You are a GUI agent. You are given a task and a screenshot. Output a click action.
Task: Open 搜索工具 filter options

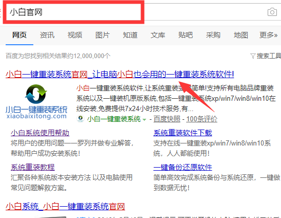[x=269, y=56]
